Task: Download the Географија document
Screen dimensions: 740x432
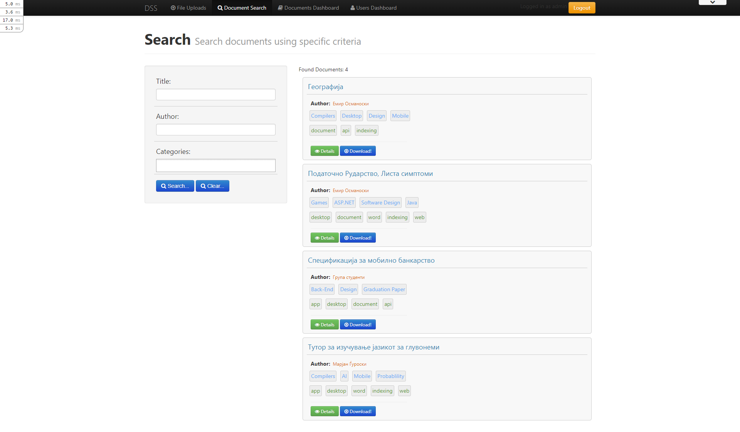Action: [358, 151]
